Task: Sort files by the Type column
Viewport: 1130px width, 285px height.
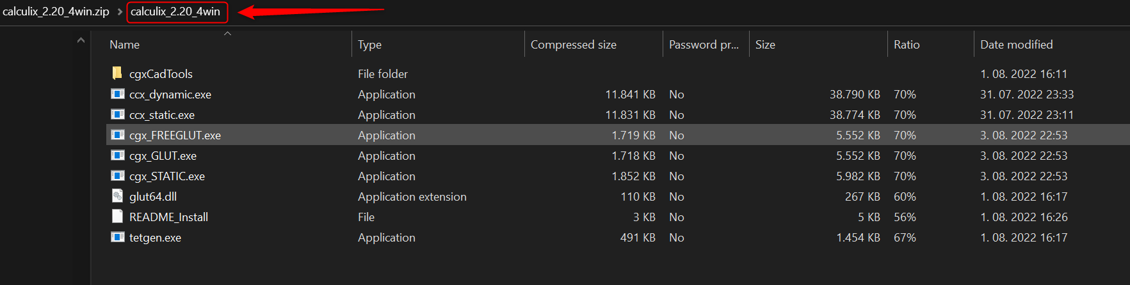Action: pyautogui.click(x=437, y=44)
